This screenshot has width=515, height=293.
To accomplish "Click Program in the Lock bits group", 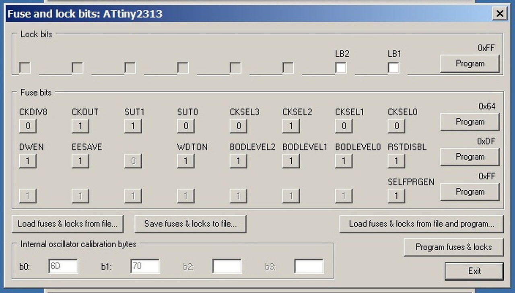I will [x=470, y=64].
